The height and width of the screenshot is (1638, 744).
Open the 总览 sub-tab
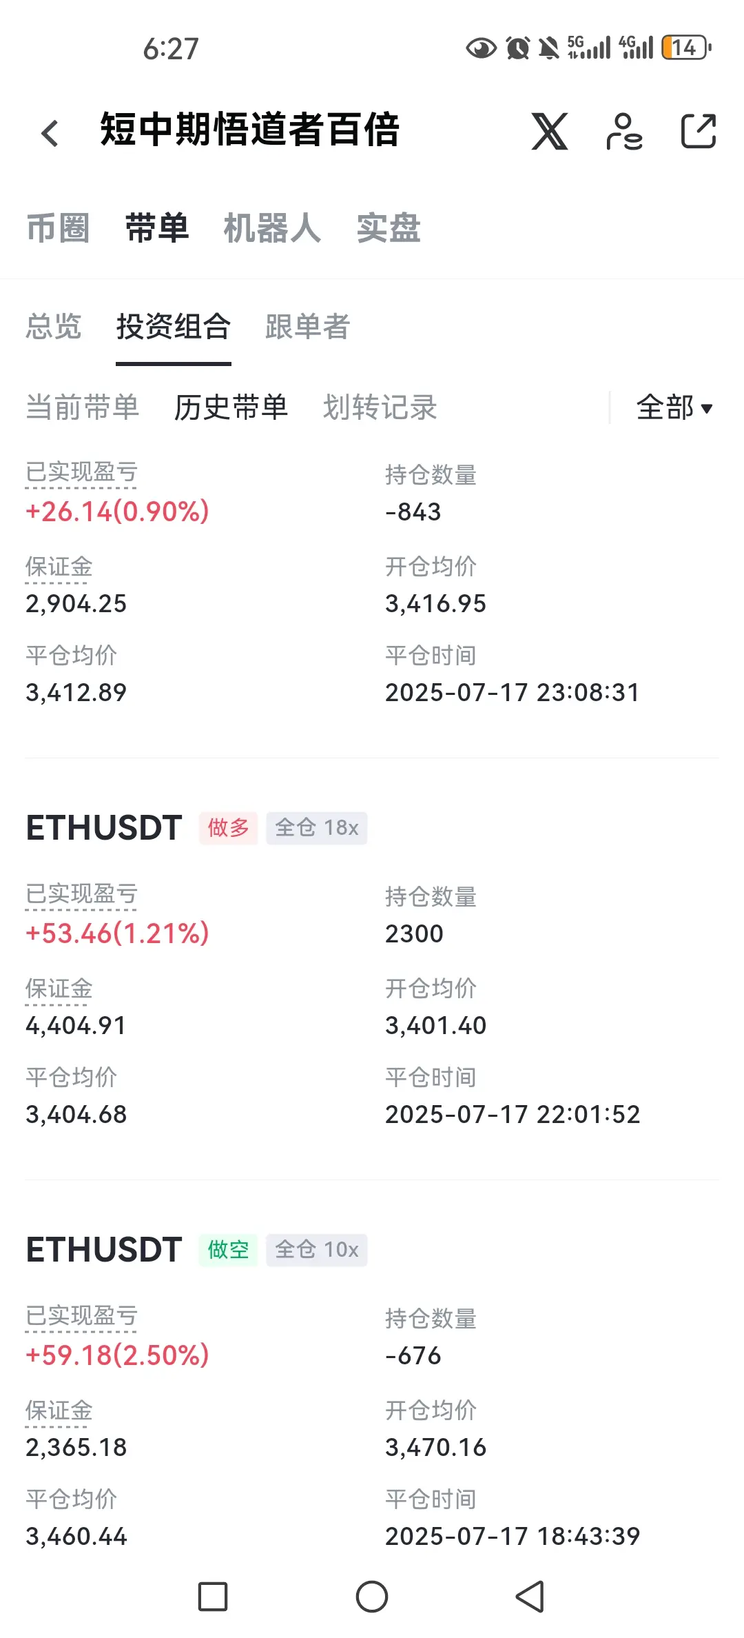tap(54, 327)
